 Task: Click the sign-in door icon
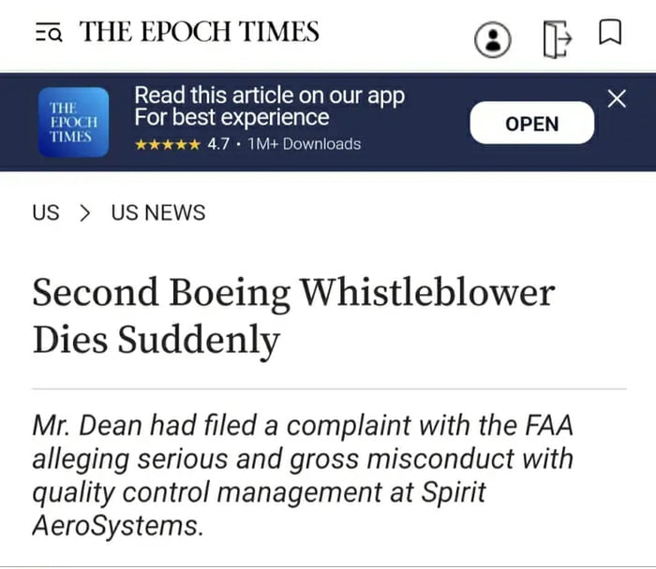557,38
